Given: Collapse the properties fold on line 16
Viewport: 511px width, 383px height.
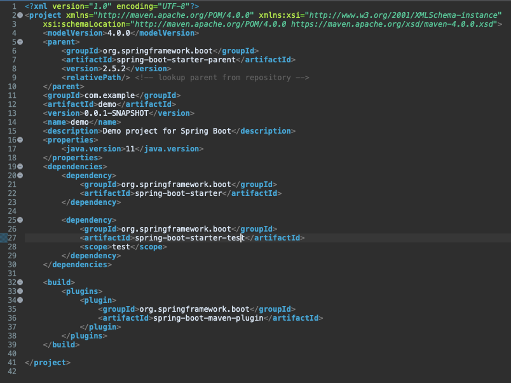Looking at the screenshot, I should [20, 140].
